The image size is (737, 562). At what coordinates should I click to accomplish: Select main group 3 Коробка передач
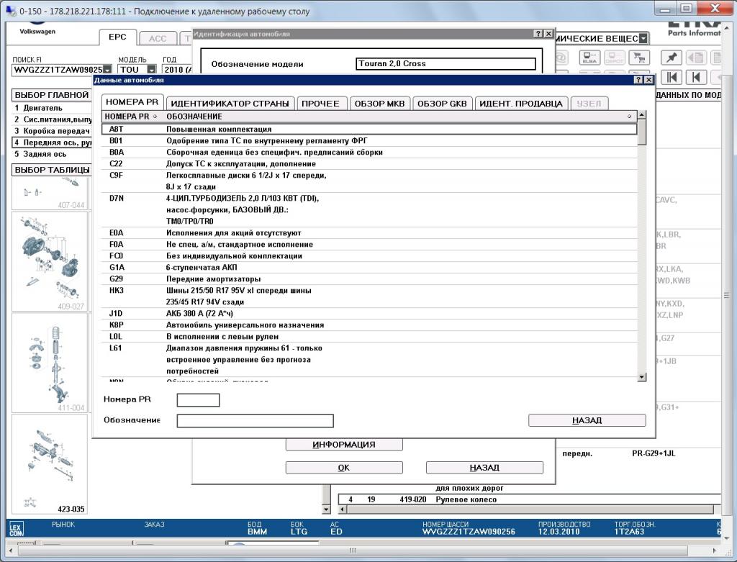click(x=52, y=131)
